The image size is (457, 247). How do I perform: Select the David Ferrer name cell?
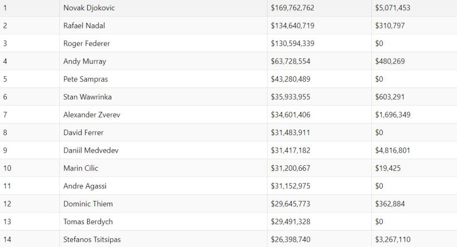pyautogui.click(x=83, y=133)
